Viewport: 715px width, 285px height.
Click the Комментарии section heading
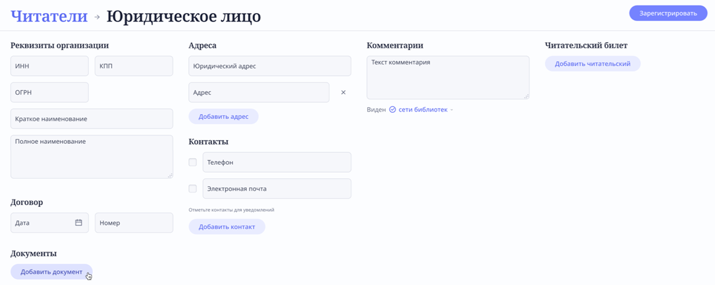tap(395, 45)
